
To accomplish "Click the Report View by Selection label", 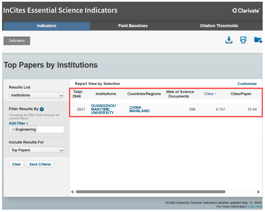I will tap(97, 84).
